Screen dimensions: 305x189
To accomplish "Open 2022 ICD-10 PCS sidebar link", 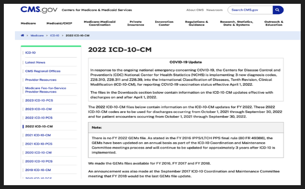I will click(39, 118).
